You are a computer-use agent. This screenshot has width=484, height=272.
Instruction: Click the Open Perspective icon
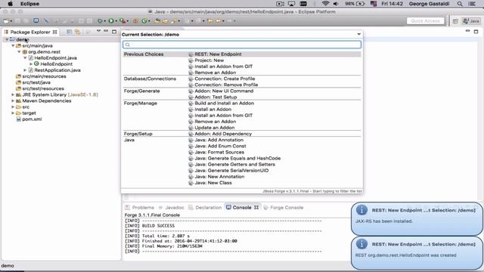[455, 21]
